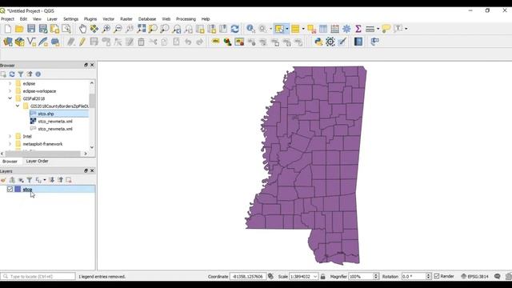Open the Vector menu
512x288 pixels.
point(109,19)
